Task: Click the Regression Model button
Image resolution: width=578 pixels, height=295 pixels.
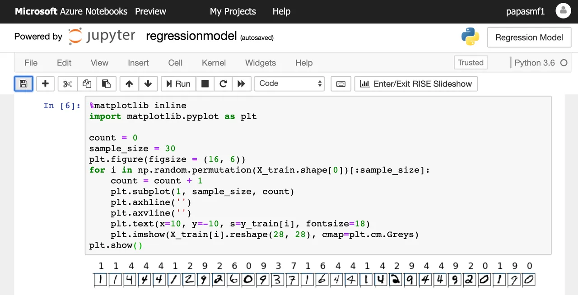Action: [x=529, y=37]
